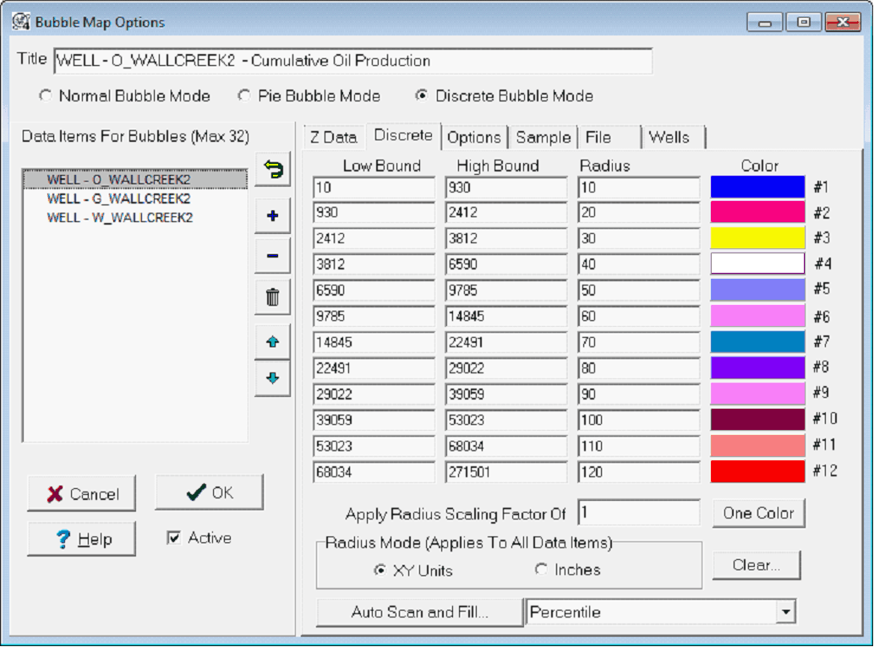
Task: Click the pink color swatch #6
Action: click(757, 316)
